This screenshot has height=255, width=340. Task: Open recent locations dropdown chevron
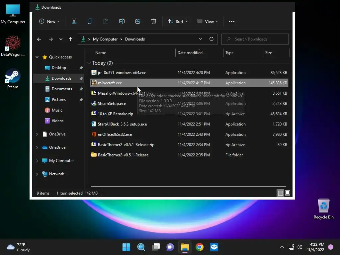[61, 39]
